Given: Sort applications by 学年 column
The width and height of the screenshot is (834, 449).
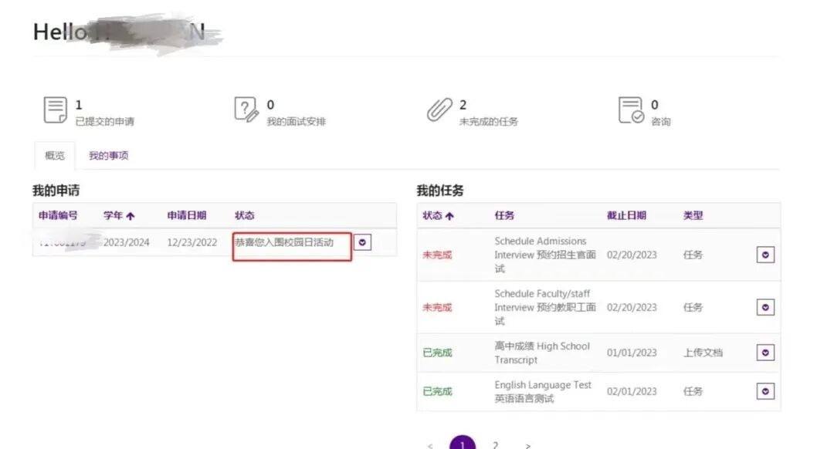Looking at the screenshot, I should (x=119, y=215).
